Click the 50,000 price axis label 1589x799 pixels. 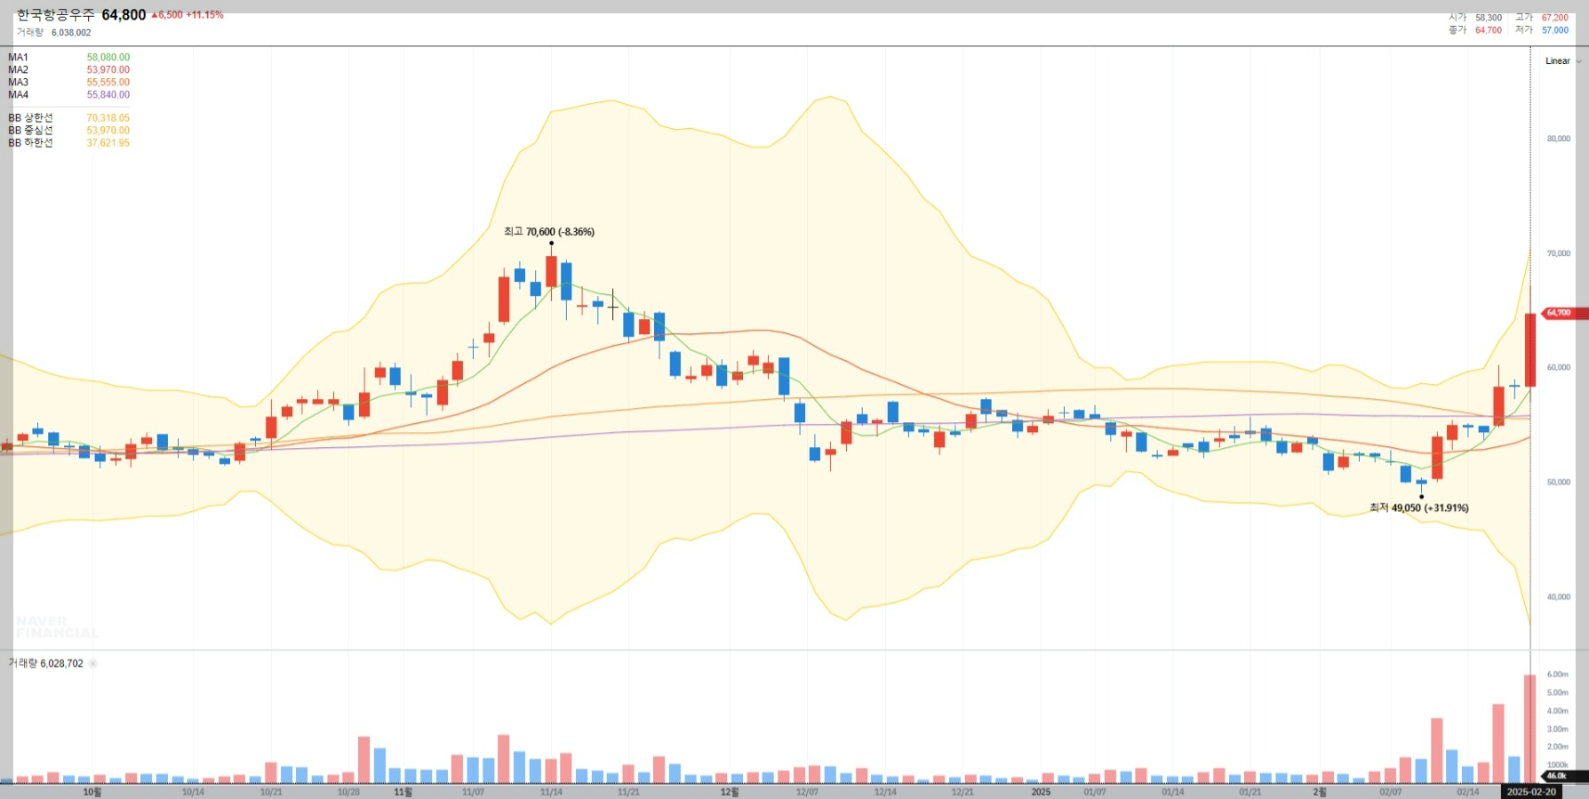tap(1558, 482)
